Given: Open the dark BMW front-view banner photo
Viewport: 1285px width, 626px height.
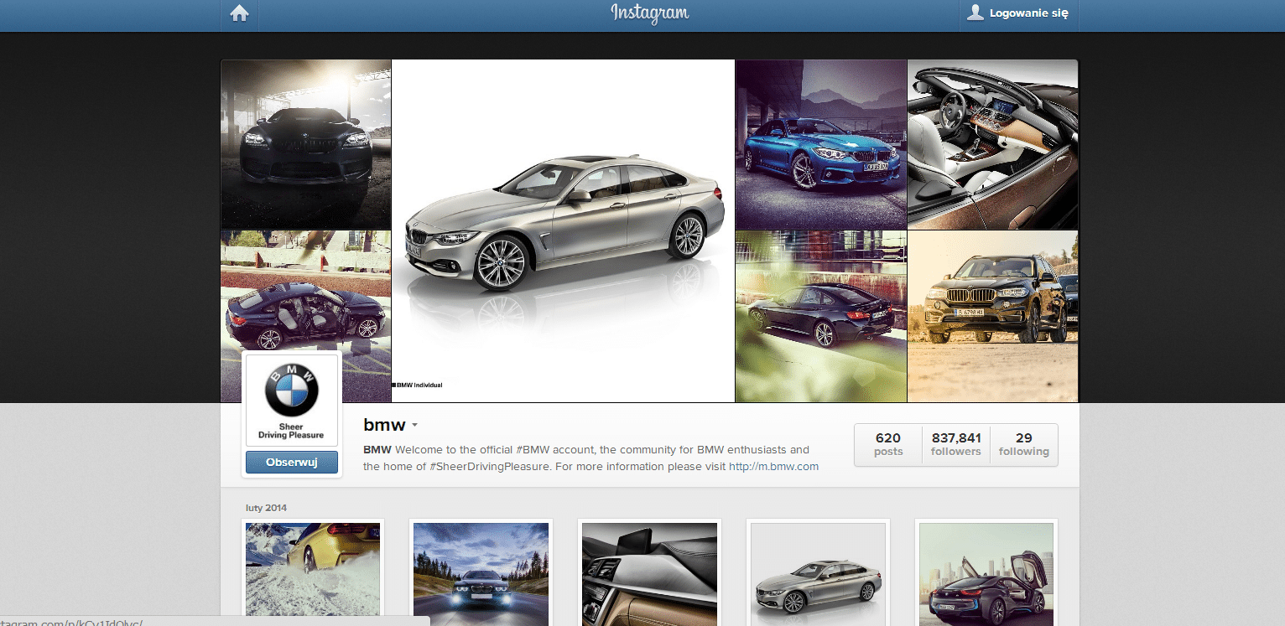Looking at the screenshot, I should [x=306, y=144].
